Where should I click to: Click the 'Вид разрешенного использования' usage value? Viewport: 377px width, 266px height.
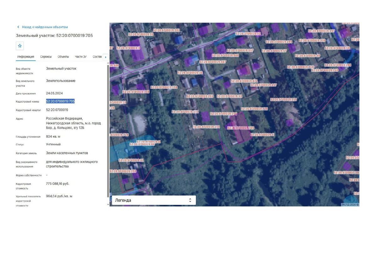tap(72, 164)
